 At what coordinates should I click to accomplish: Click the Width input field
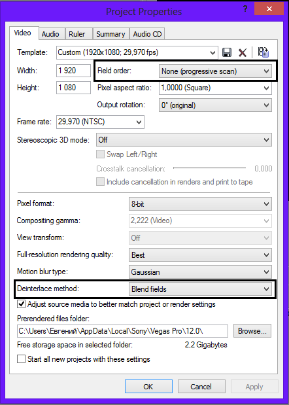coord(73,71)
